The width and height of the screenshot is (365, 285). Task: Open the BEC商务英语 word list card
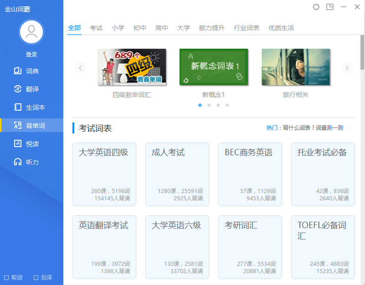[250, 174]
